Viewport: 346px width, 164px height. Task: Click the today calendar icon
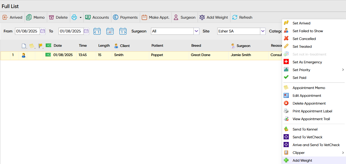pos(110,31)
